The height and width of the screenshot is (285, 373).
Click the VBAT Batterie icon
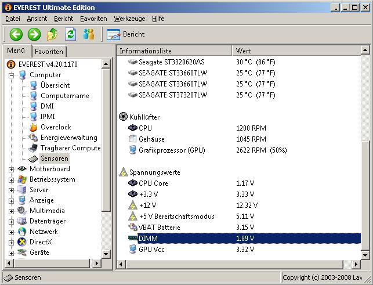(132, 227)
